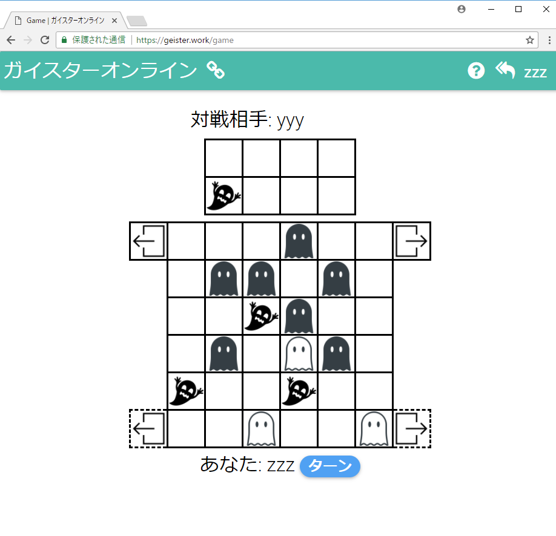Click the blue ターン badge
The image size is (556, 536).
329,466
